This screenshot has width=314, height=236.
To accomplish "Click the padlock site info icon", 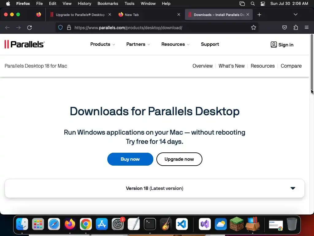I will [69, 27].
